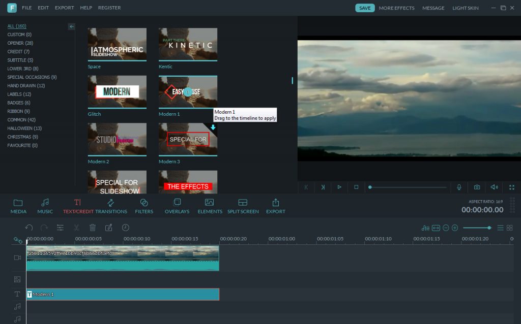Stop the preview playback
Screen dimensions: 521x324
coord(356,187)
